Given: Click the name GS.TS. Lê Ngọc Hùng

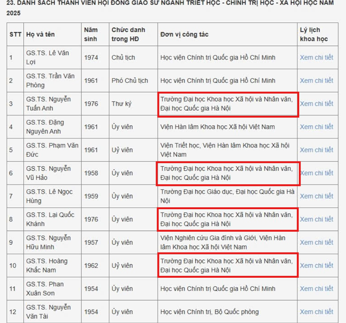Looking at the screenshot, I should (x=49, y=196).
